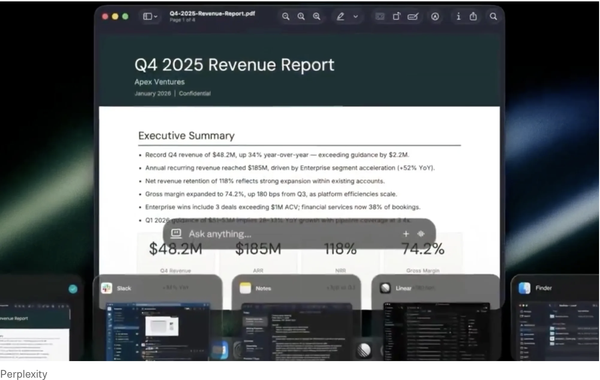Open Finder from the Dock

click(x=220, y=351)
